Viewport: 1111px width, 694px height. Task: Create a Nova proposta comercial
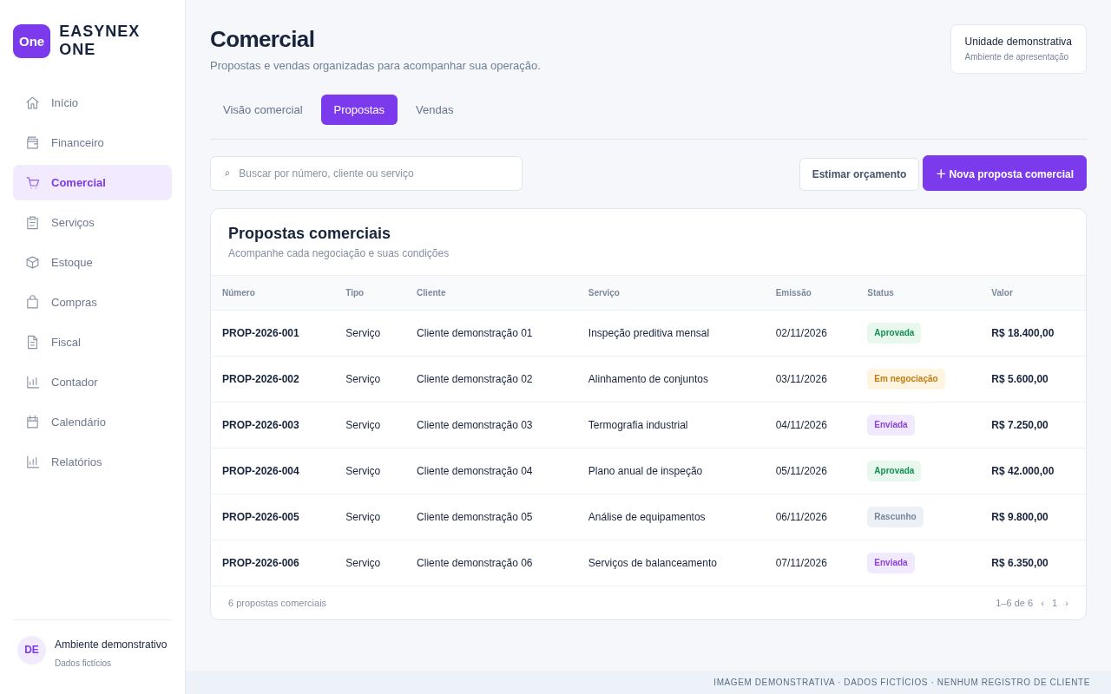coord(1004,173)
